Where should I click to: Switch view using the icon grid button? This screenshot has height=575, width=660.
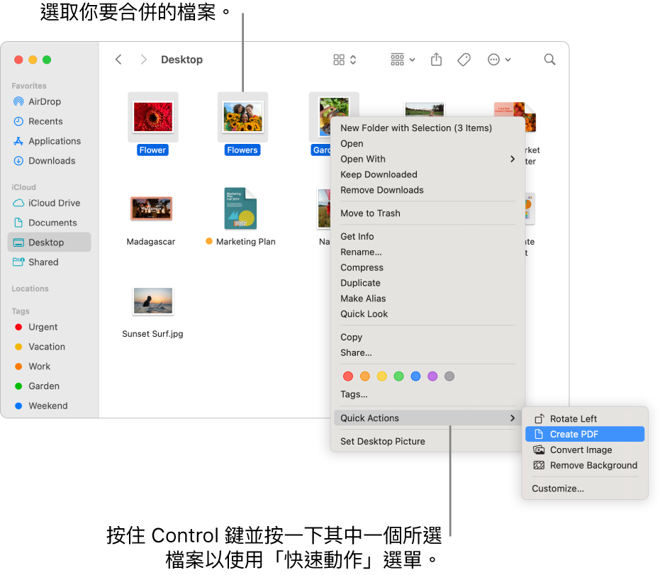pos(345,60)
